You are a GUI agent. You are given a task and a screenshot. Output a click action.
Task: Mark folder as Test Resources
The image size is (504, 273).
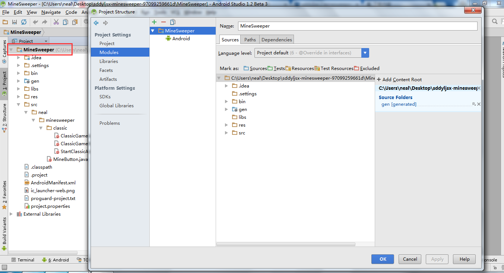(334, 69)
